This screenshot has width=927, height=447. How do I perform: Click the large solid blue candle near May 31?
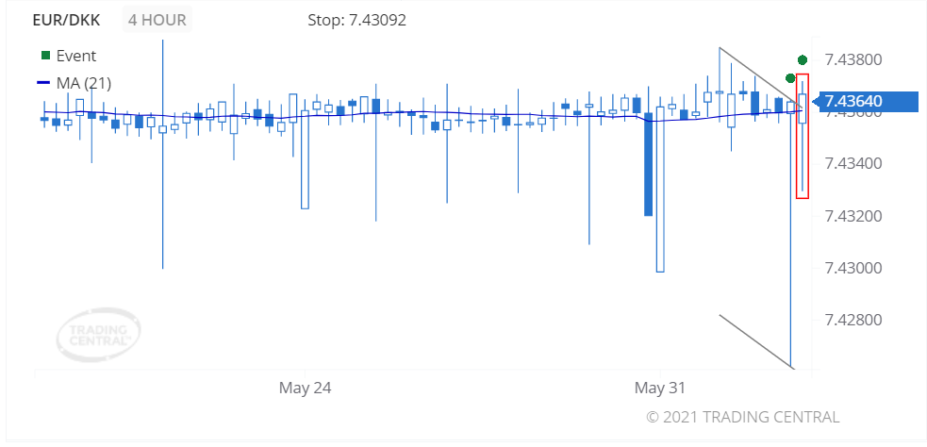click(649, 167)
